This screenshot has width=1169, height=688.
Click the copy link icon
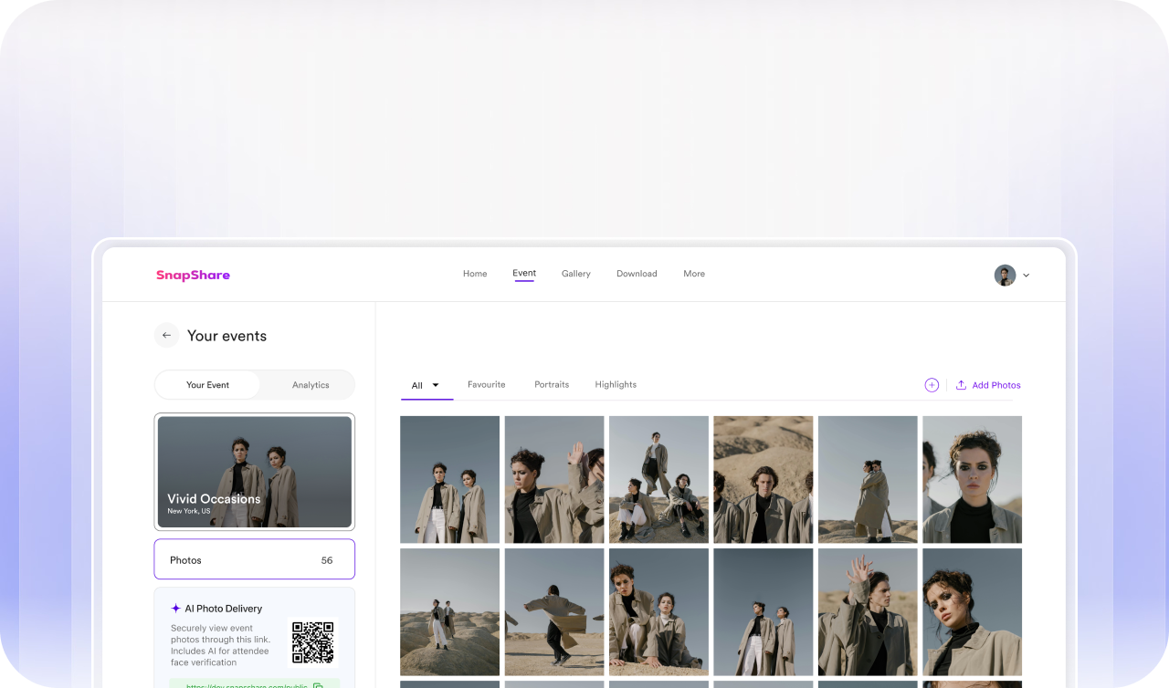click(x=318, y=684)
